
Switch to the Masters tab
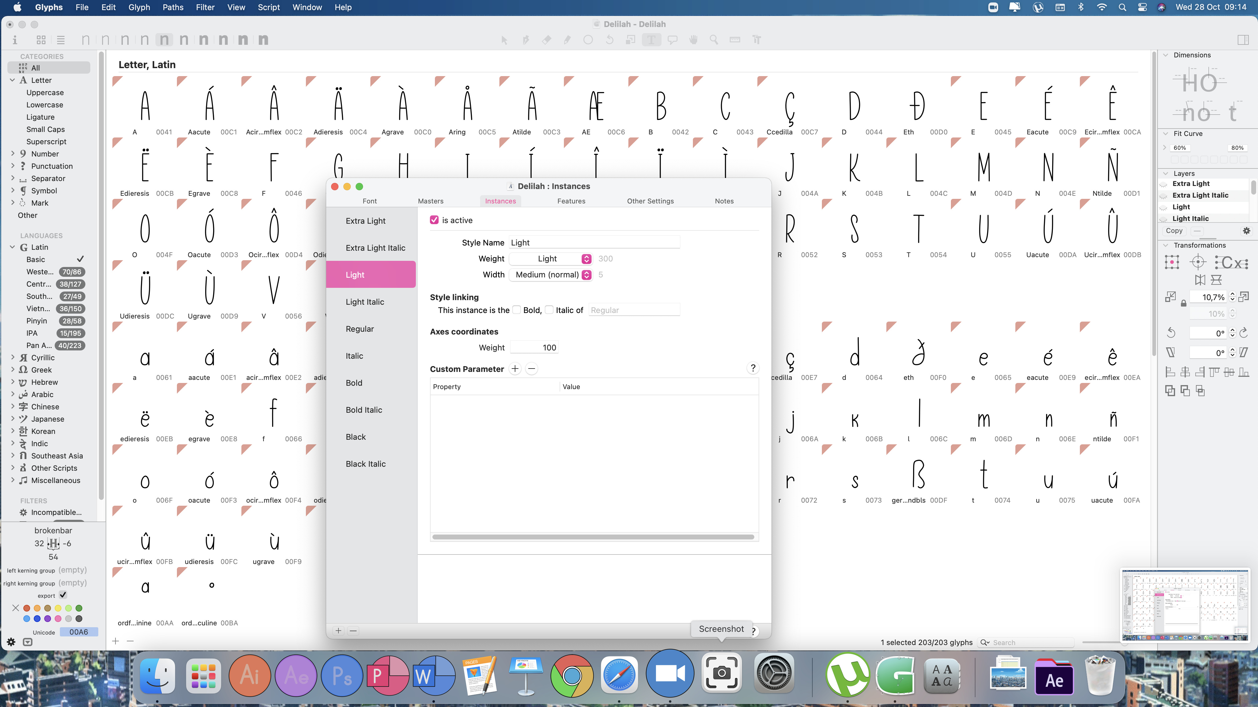(430, 201)
